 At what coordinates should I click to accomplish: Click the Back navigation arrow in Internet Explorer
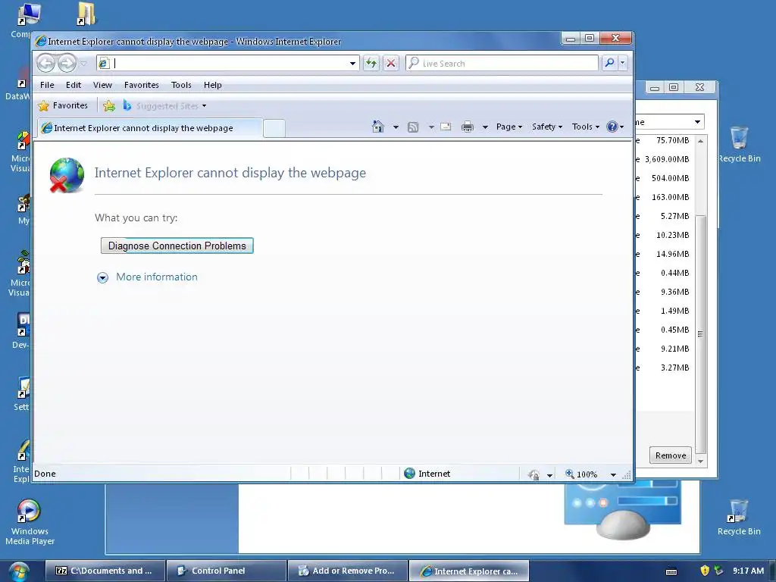46,64
